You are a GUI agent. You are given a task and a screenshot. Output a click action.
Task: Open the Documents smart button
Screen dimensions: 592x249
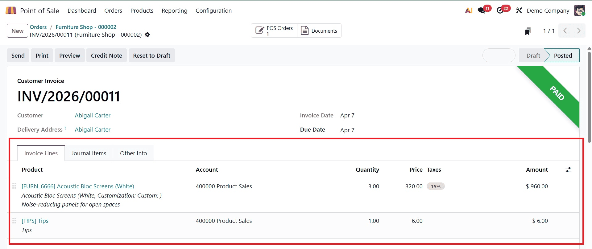click(x=319, y=31)
